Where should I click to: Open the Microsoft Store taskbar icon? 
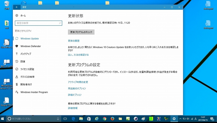click(x=89, y=119)
